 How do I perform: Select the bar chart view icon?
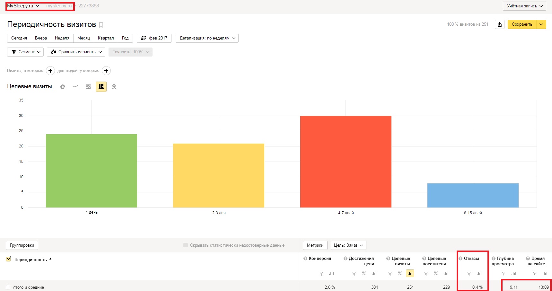pos(101,86)
